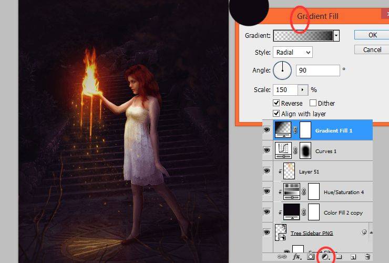Select the Hue/Saturation 4 layer mask

[x=314, y=191]
